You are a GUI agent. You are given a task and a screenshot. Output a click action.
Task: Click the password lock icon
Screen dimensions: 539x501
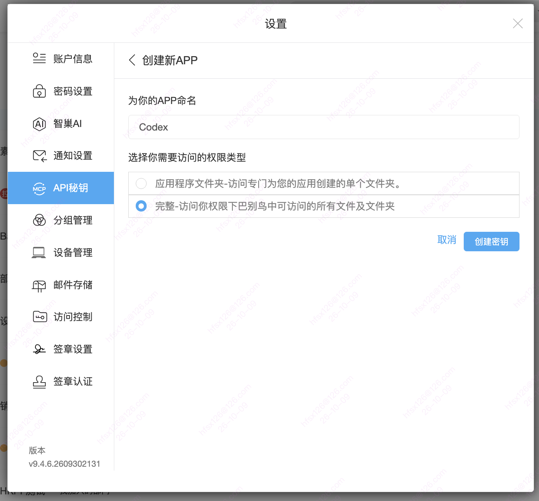click(x=39, y=91)
